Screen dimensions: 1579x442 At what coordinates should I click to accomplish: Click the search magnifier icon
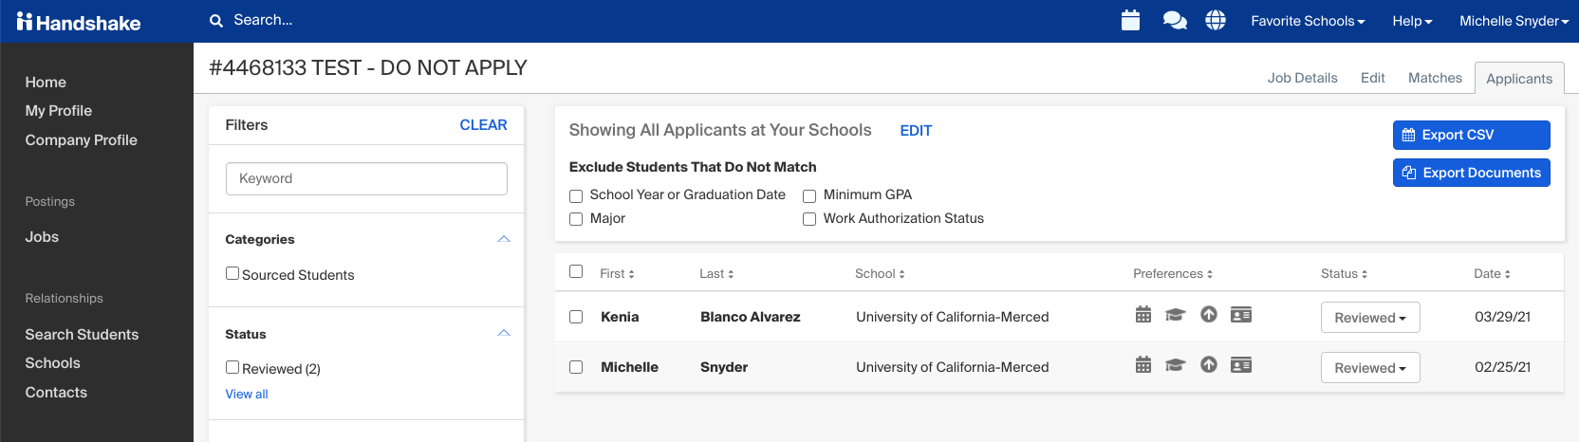pyautogui.click(x=216, y=20)
